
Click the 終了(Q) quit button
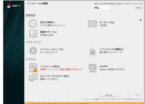[x=109, y=95]
